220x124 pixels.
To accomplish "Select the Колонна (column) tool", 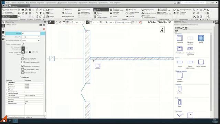I will [x=67, y=10].
